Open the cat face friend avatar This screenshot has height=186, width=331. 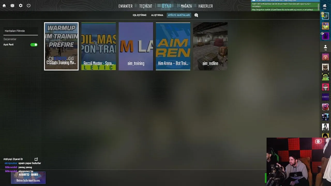(325, 67)
